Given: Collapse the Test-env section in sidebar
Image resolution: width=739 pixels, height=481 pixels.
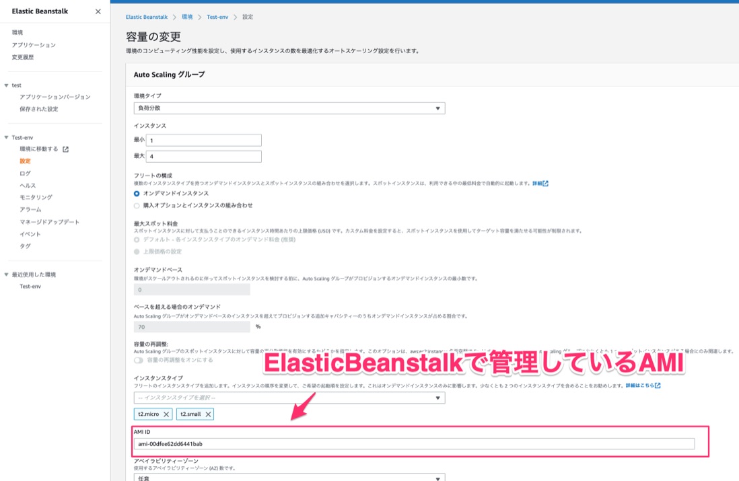Looking at the screenshot, I should coord(7,137).
